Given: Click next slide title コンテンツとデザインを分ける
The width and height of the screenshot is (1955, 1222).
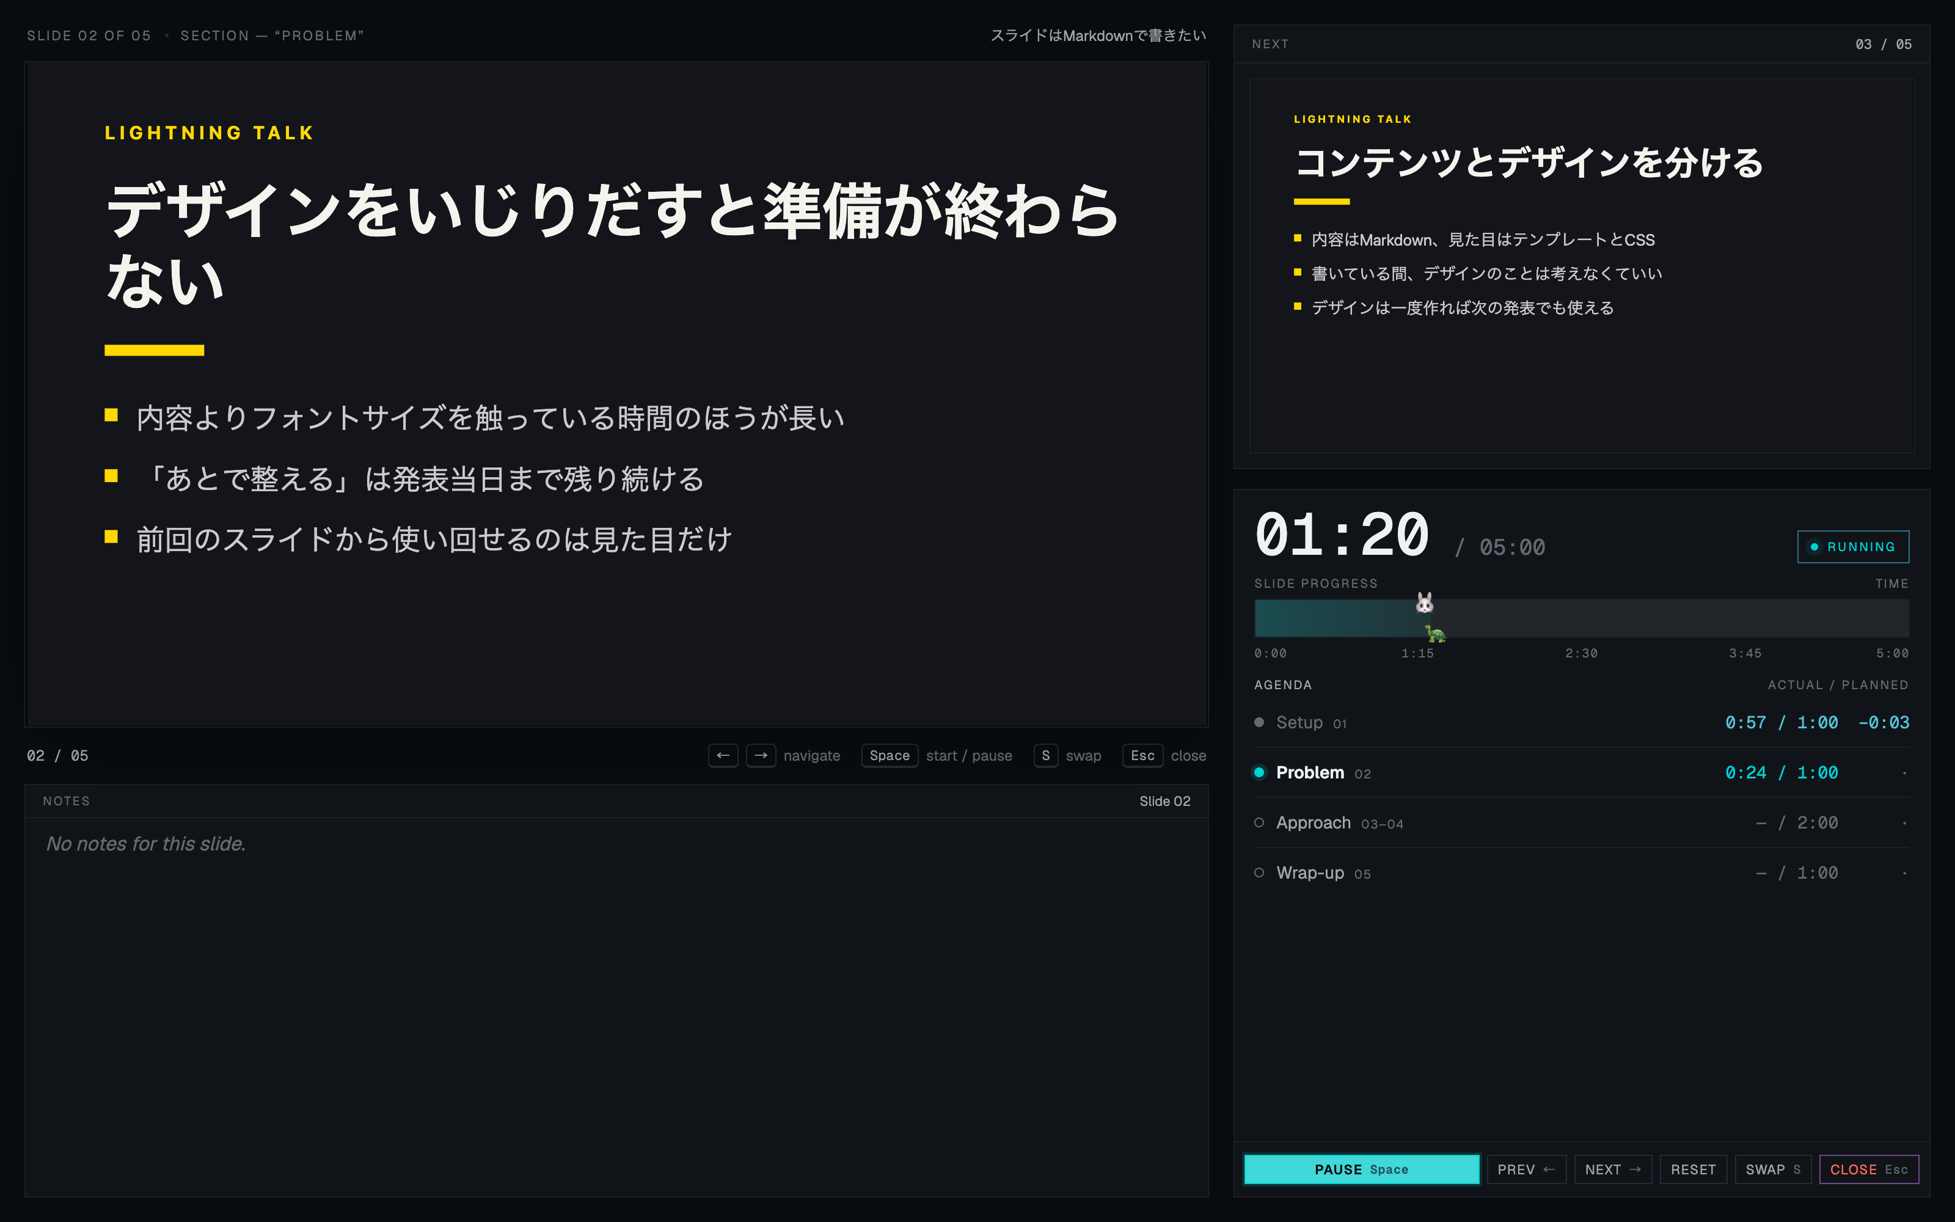Looking at the screenshot, I should pos(1529,163).
